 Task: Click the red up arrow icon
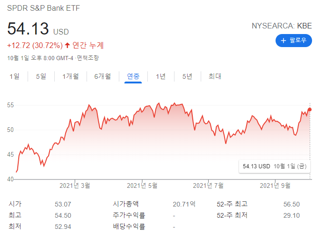point(67,45)
